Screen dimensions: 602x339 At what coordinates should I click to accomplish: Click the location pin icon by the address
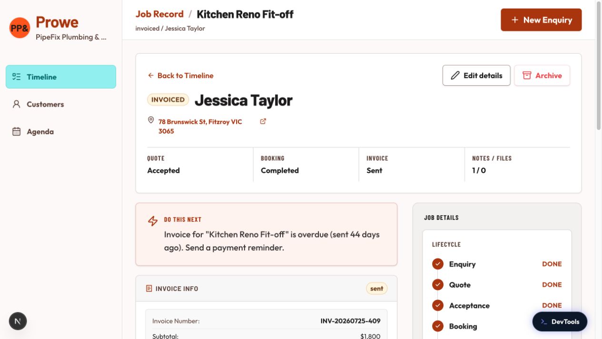pyautogui.click(x=151, y=120)
